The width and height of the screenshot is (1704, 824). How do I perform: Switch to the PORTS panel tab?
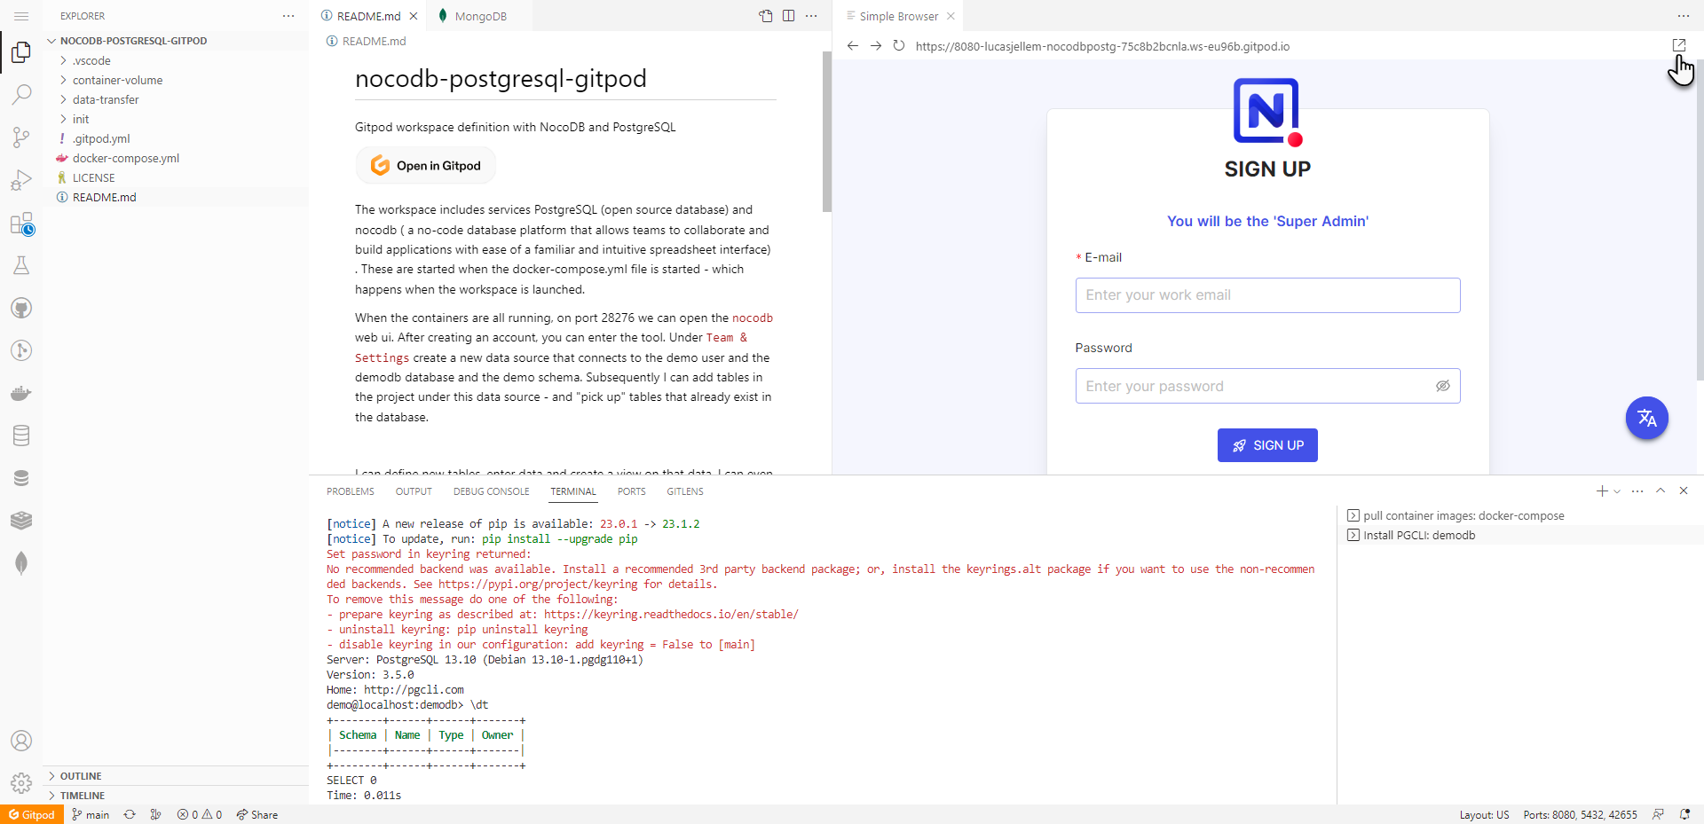[x=632, y=491]
